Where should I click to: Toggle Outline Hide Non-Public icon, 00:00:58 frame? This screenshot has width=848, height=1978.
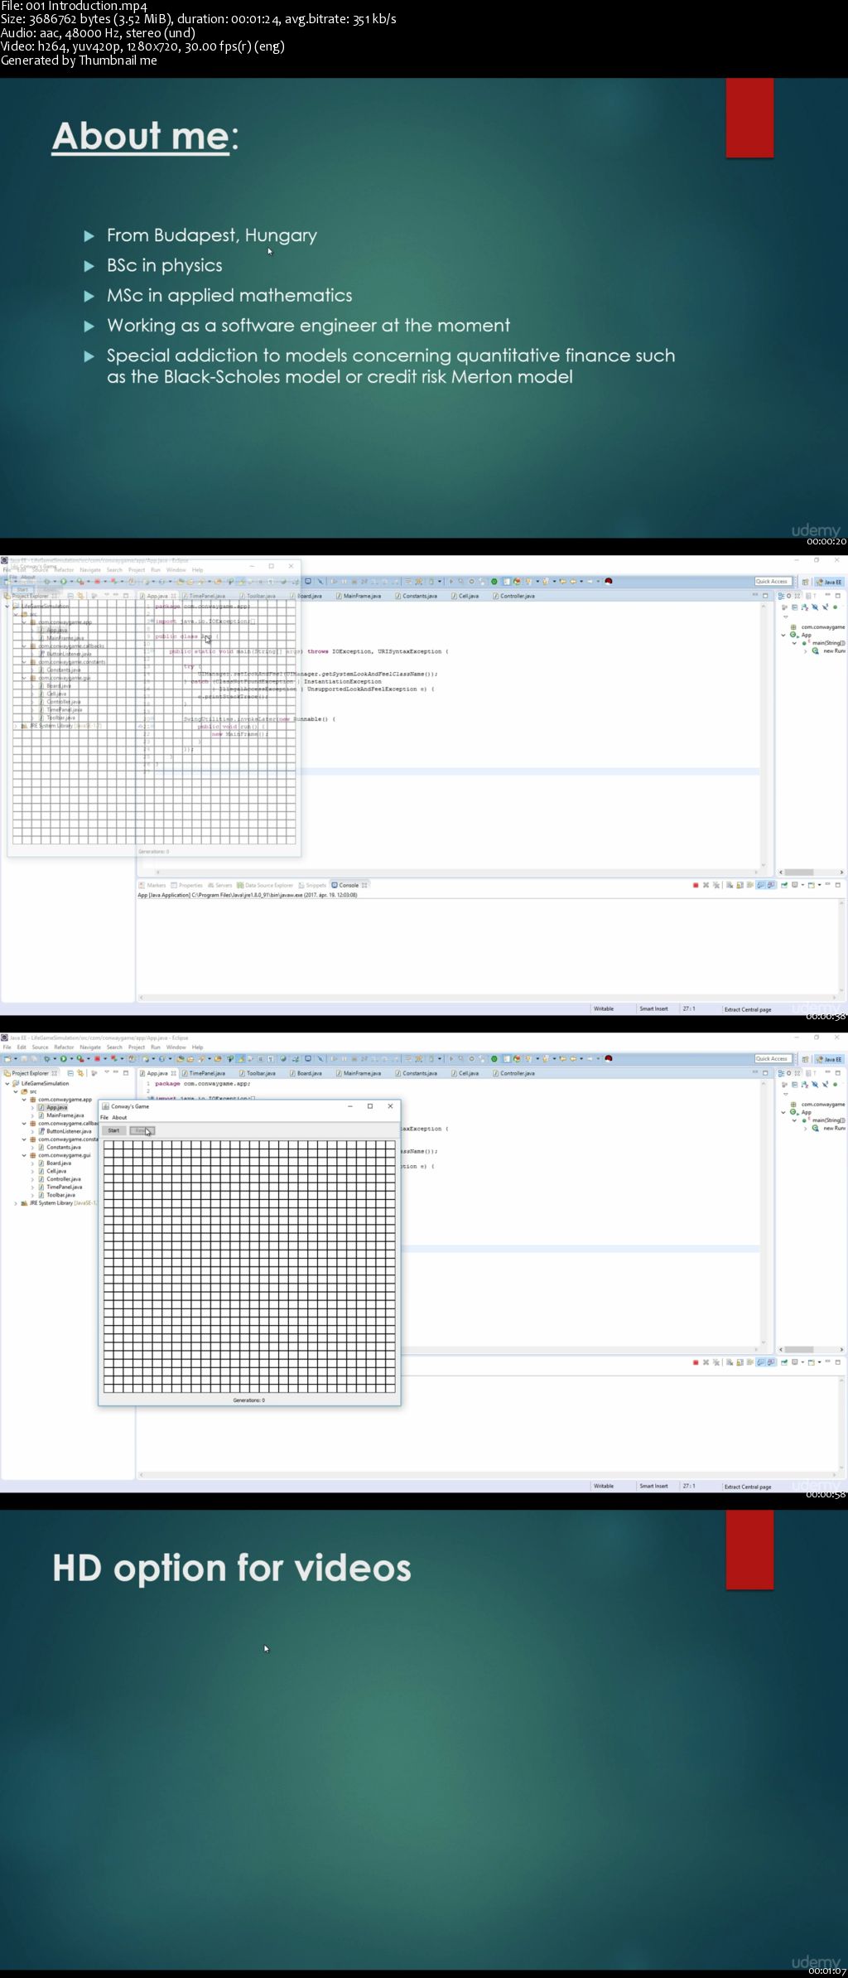pos(835,1085)
